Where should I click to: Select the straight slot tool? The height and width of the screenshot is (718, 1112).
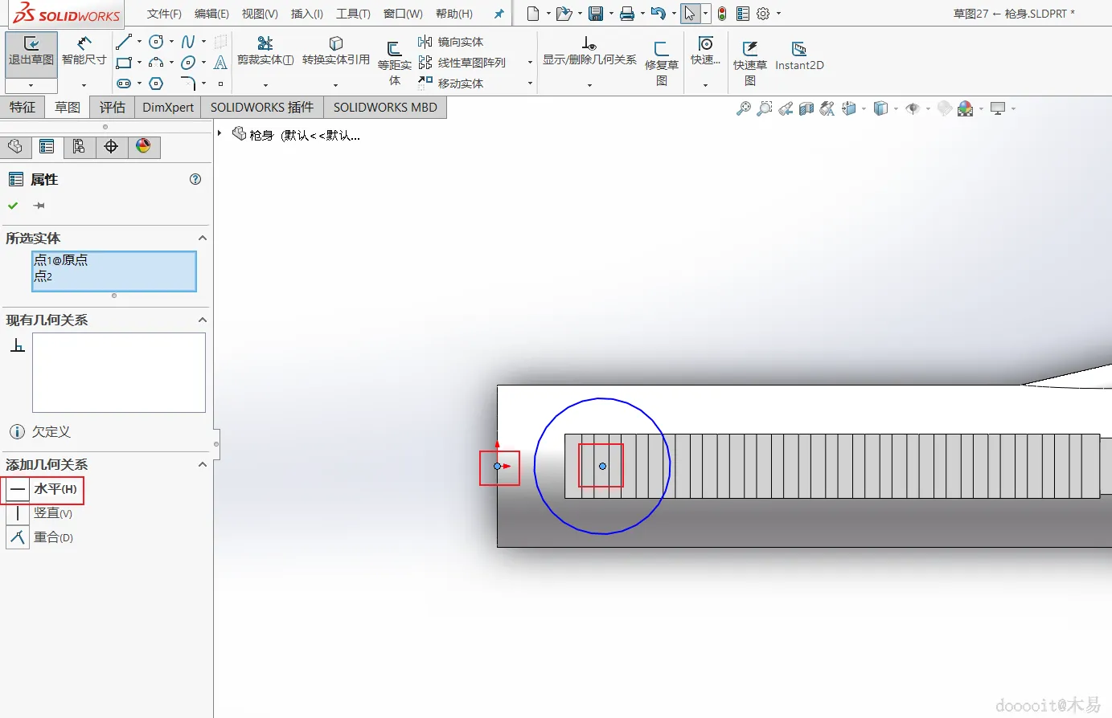click(x=123, y=84)
